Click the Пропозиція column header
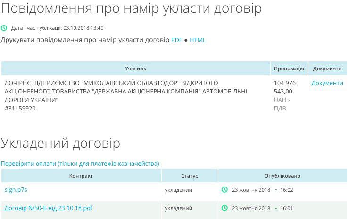This screenshot has height=221, width=348. [289, 68]
